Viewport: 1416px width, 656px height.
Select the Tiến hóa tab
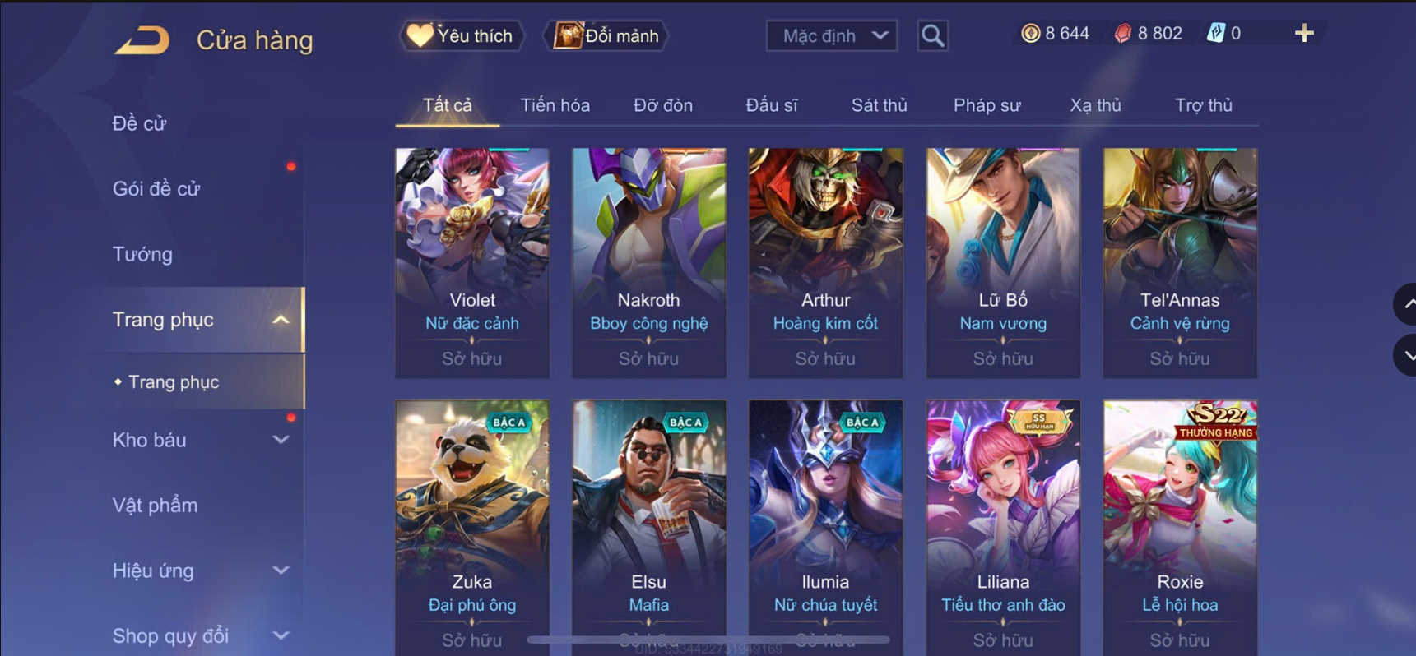pos(555,105)
